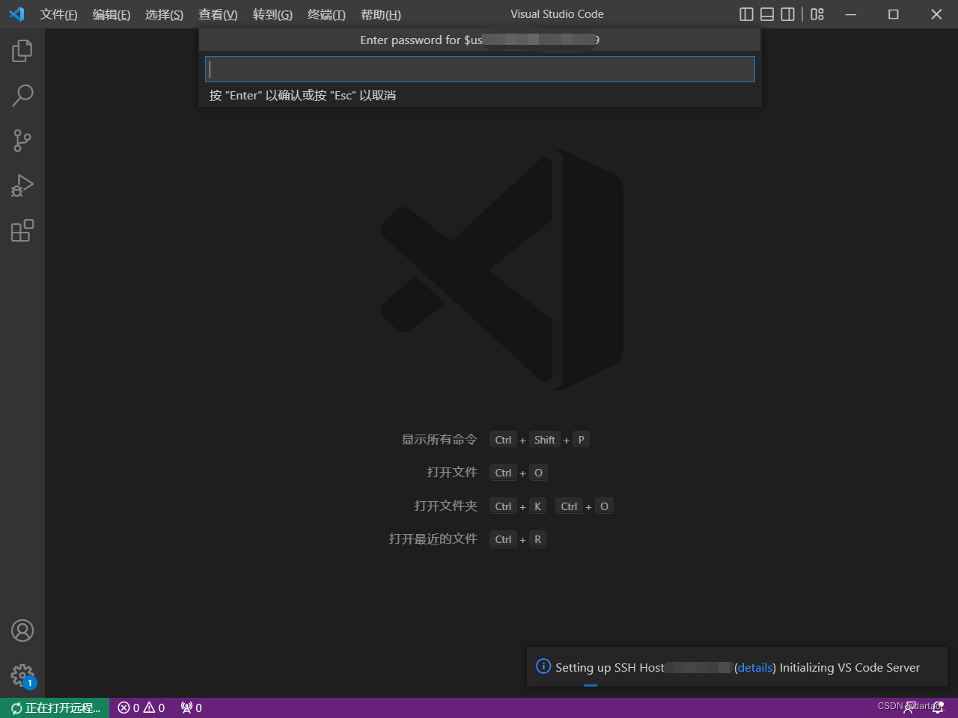
Task: Open the 编辑(E) menu
Action: click(111, 14)
